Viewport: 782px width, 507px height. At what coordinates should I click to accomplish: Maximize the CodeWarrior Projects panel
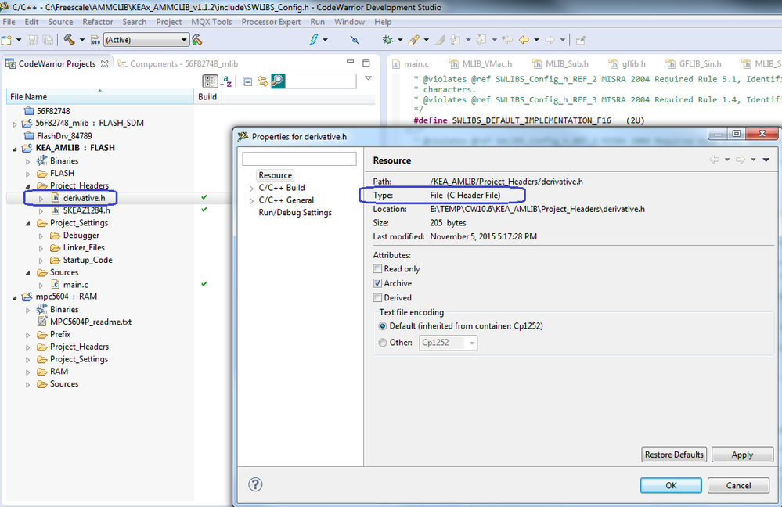point(366,63)
